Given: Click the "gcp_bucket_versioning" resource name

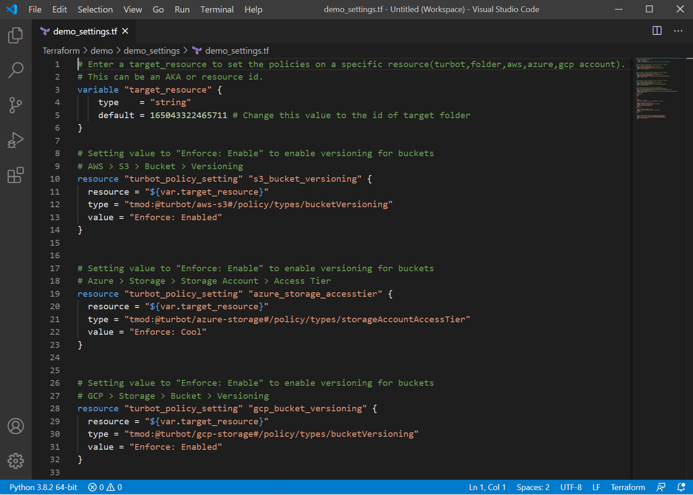Looking at the screenshot, I should 307,408.
